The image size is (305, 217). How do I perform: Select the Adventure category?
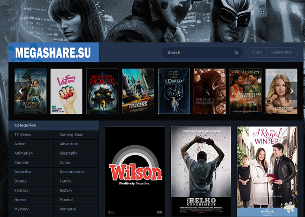click(x=76, y=144)
